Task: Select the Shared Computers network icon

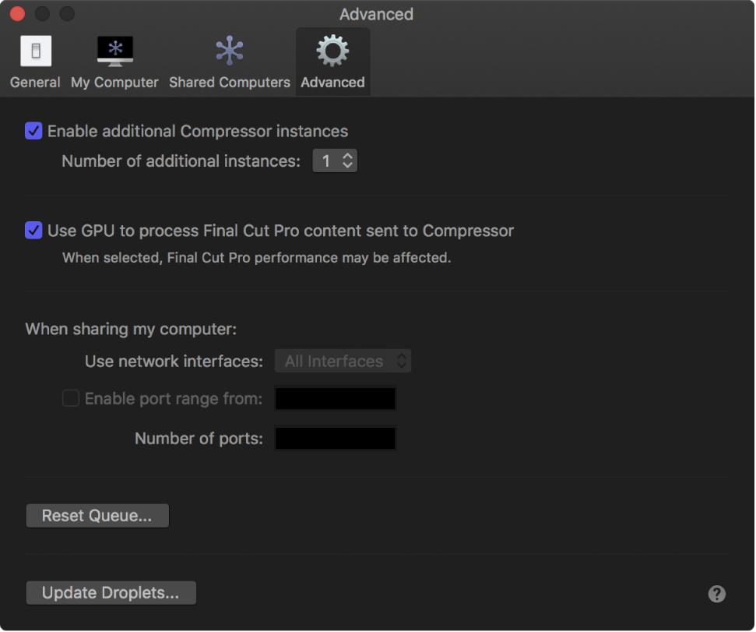Action: [230, 51]
